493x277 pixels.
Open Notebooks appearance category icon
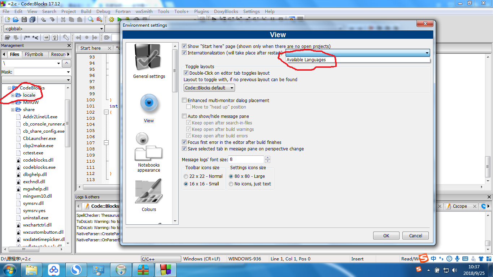pyautogui.click(x=149, y=152)
